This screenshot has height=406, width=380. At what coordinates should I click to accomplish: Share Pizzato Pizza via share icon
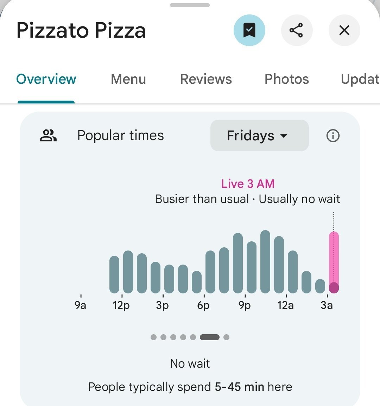296,30
